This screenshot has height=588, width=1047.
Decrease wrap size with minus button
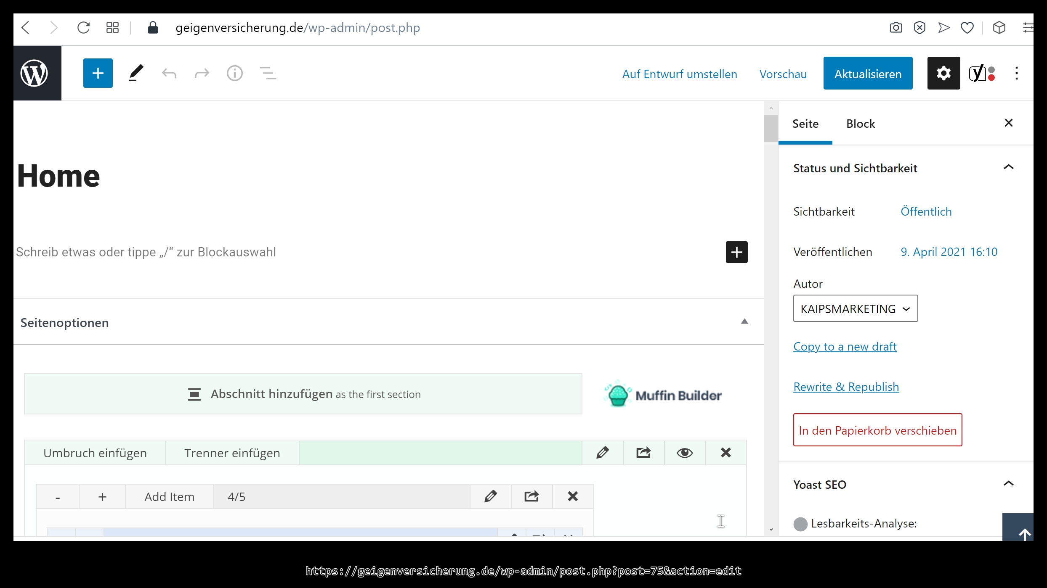point(58,497)
